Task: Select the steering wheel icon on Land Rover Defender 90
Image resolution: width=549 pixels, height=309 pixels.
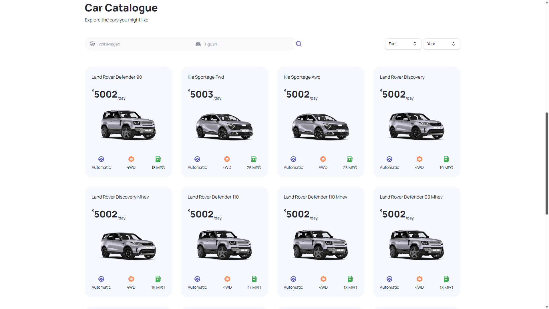Action: coord(101,159)
